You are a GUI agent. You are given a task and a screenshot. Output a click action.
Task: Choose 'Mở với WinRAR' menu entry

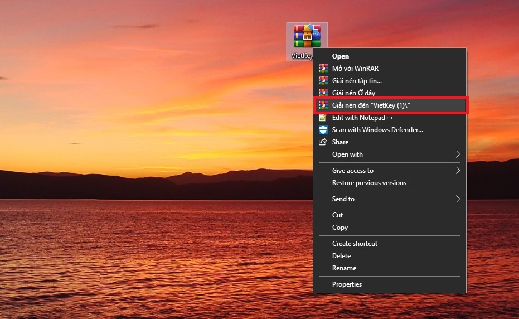390,68
